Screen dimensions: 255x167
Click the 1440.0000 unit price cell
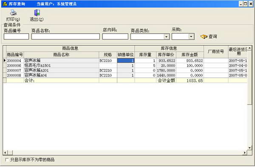pyautogui.click(x=166, y=75)
